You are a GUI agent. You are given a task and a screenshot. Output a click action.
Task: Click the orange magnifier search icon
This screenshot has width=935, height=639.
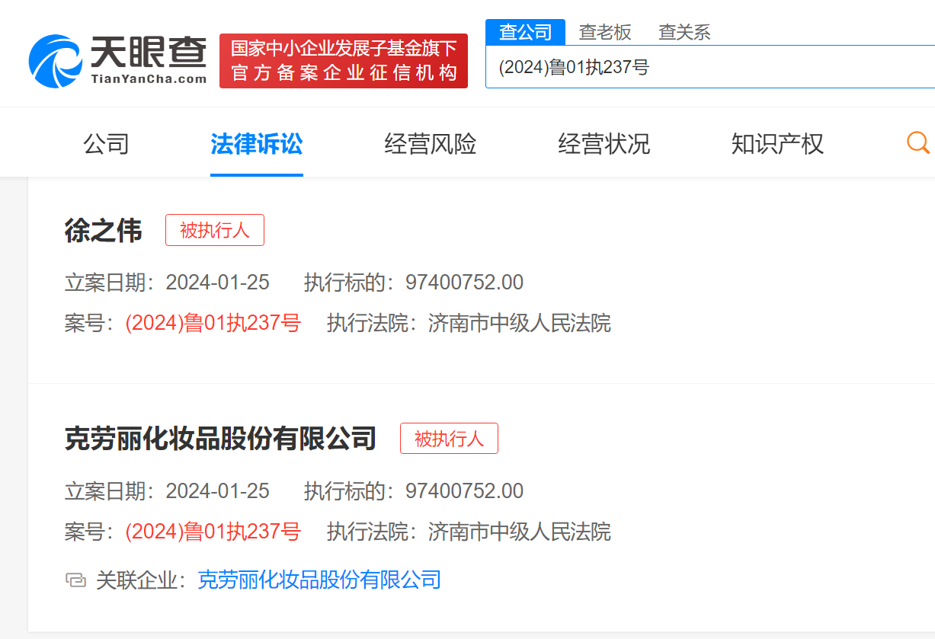coord(917,142)
